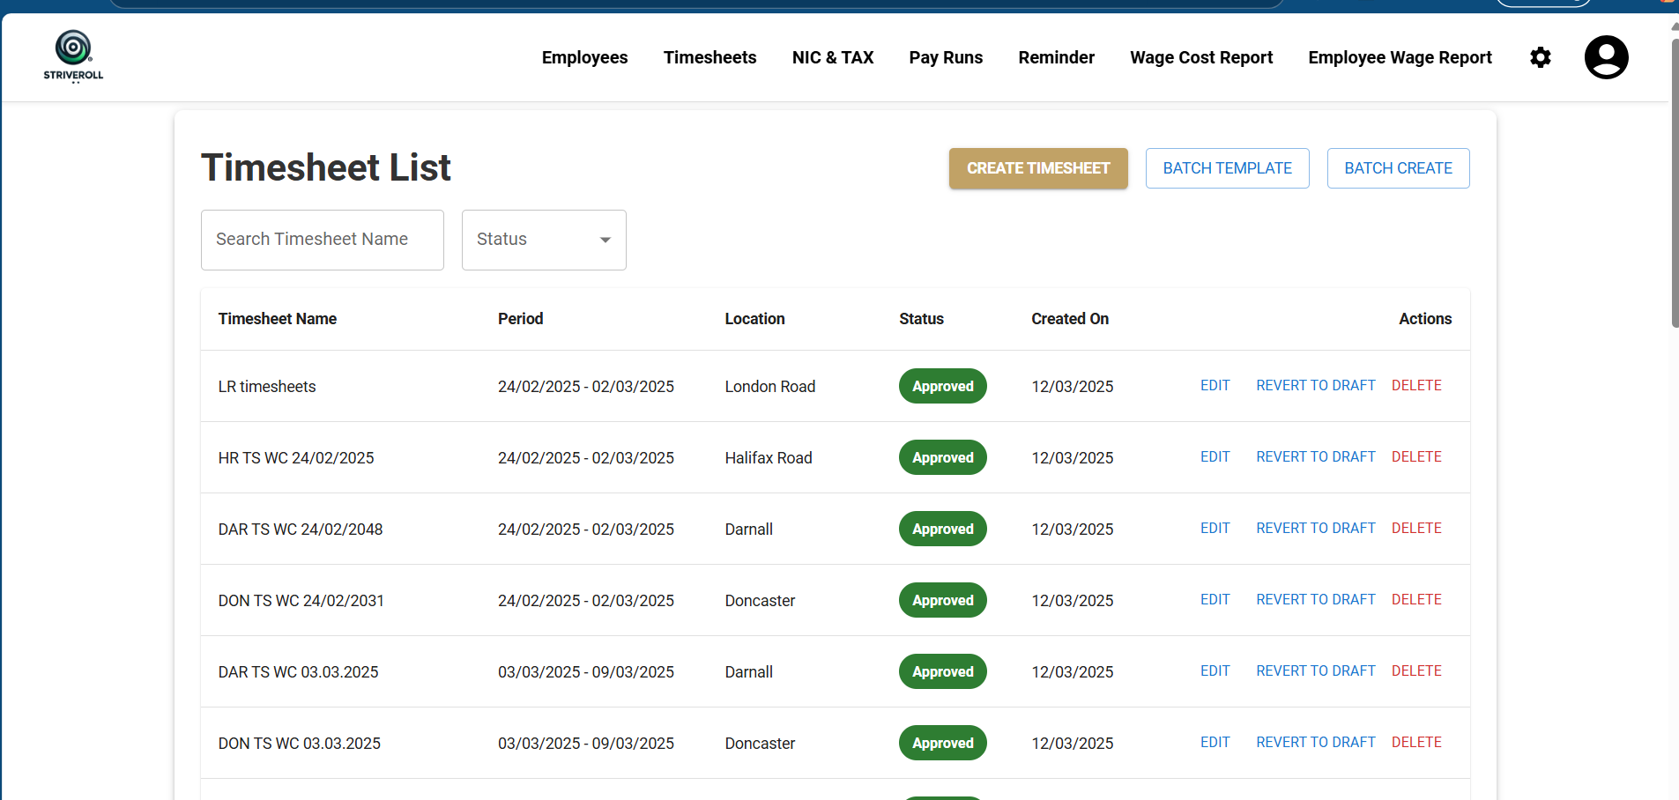Delete HR TS WC 24/02/2025 timesheet
This screenshot has width=1679, height=800.
(1416, 457)
